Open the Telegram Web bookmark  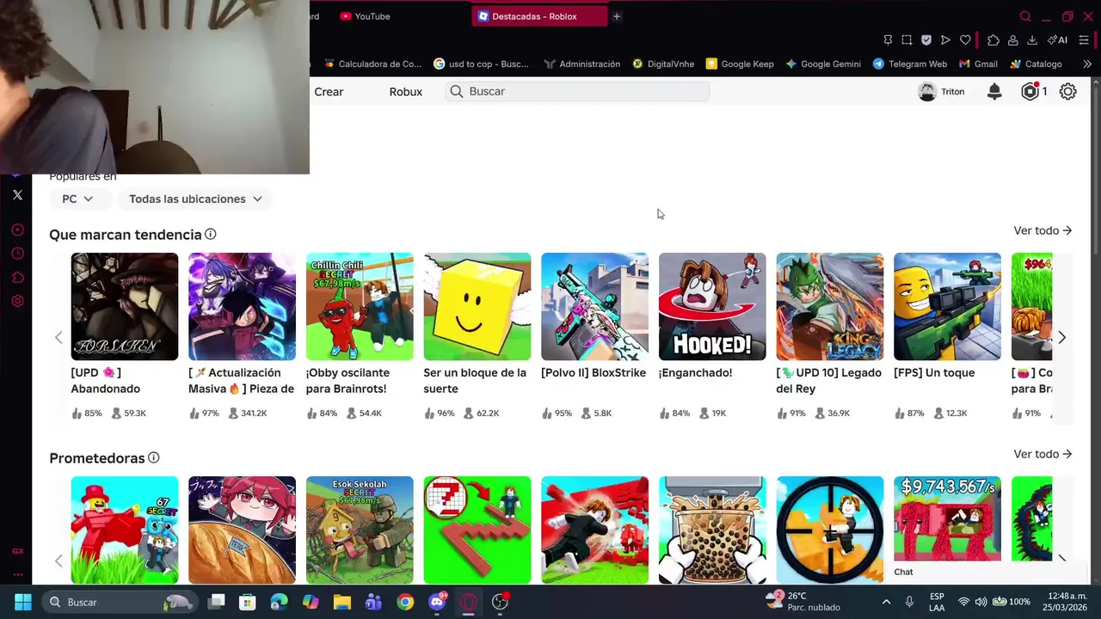pyautogui.click(x=910, y=64)
